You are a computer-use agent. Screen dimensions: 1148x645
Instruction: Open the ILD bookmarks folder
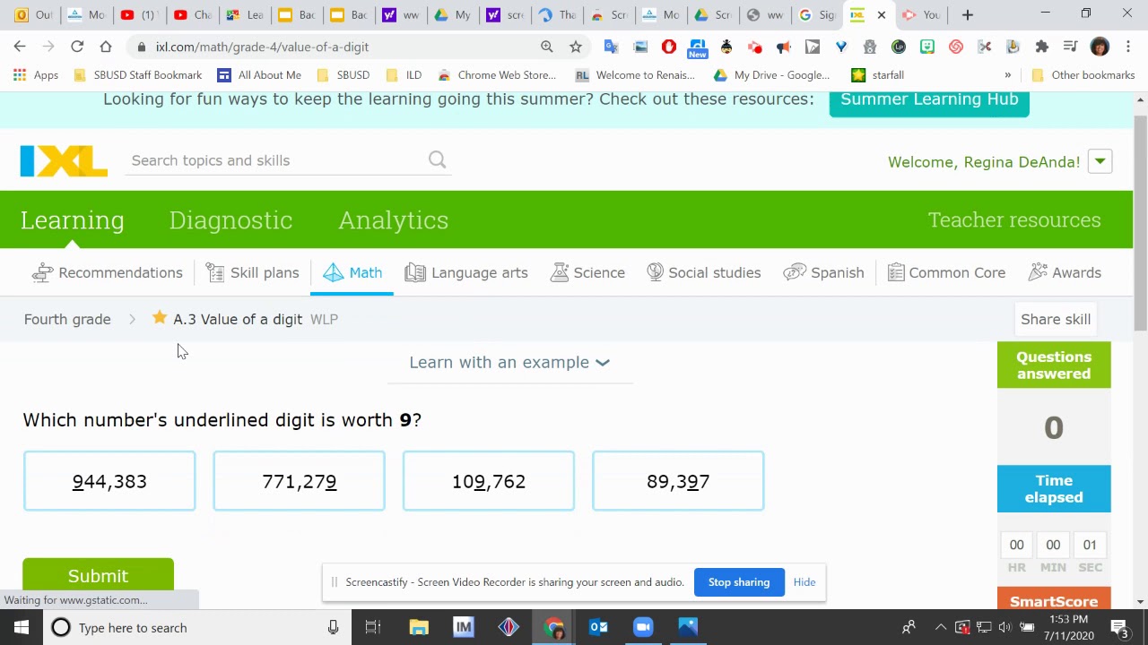point(403,75)
